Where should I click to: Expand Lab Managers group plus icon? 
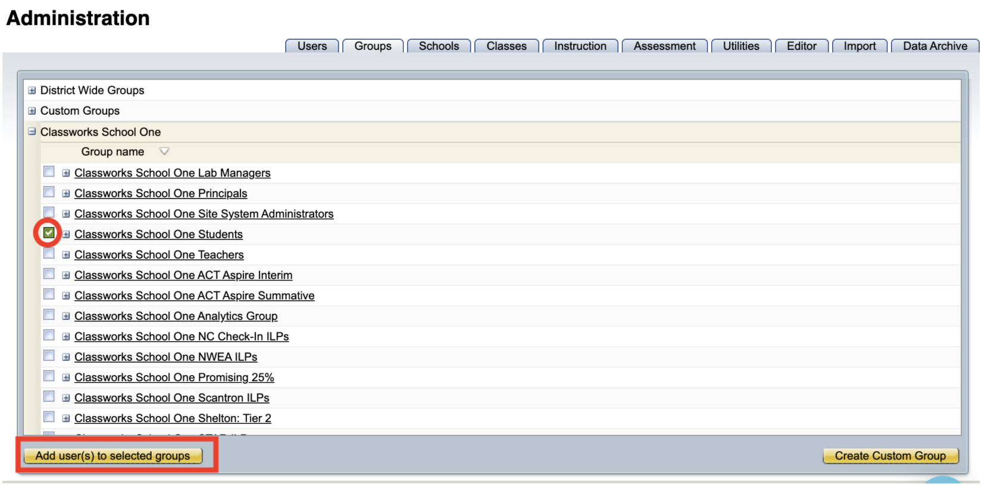point(66,173)
